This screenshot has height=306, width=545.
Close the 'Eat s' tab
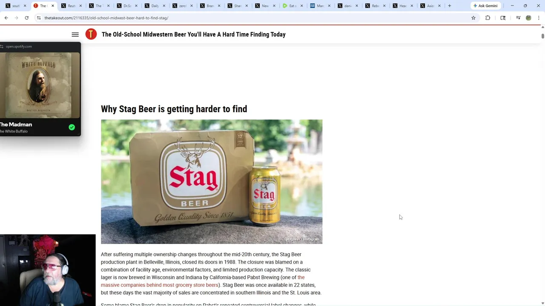tap(301, 6)
